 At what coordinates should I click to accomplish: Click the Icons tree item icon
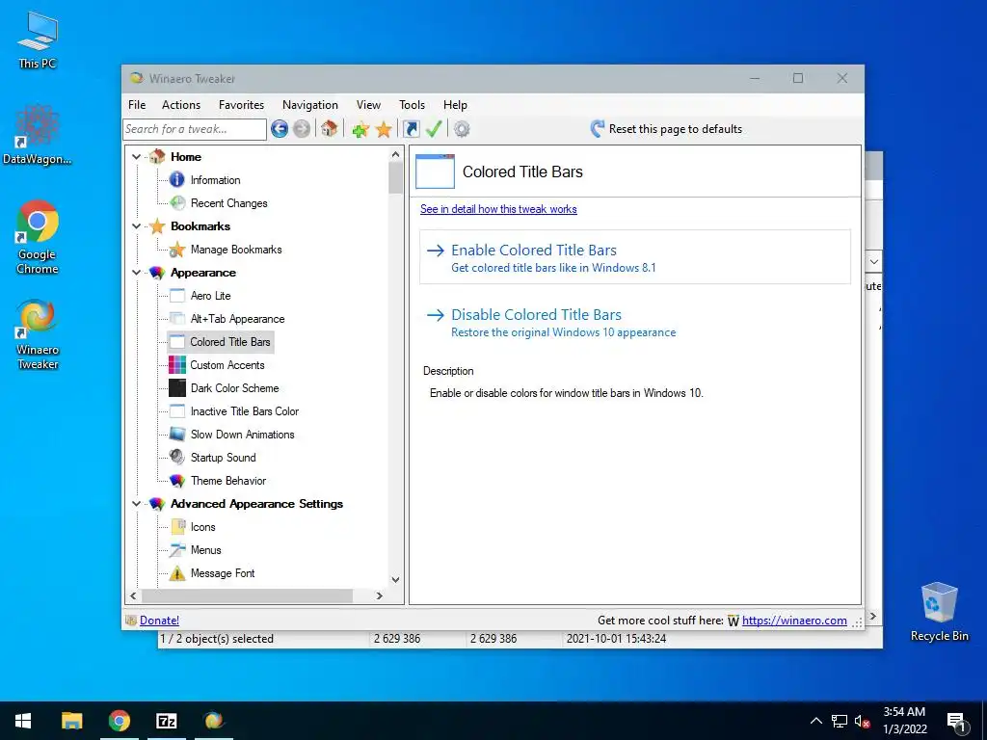(x=177, y=527)
